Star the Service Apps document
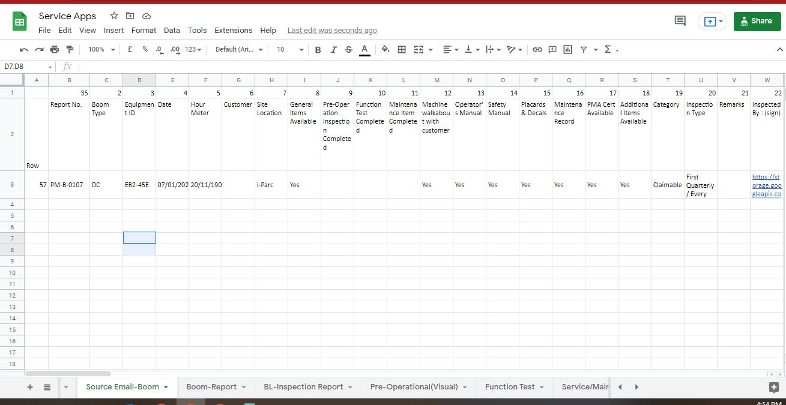The height and width of the screenshot is (405, 786). click(x=114, y=16)
